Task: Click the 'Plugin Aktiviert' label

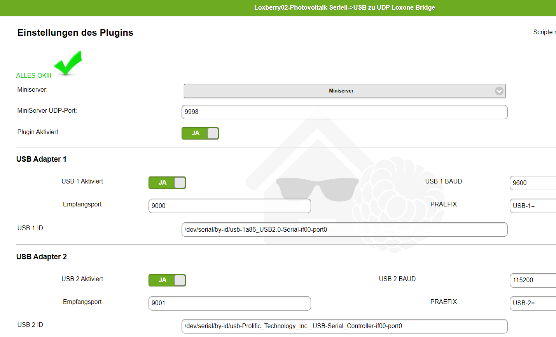Action: click(x=38, y=132)
